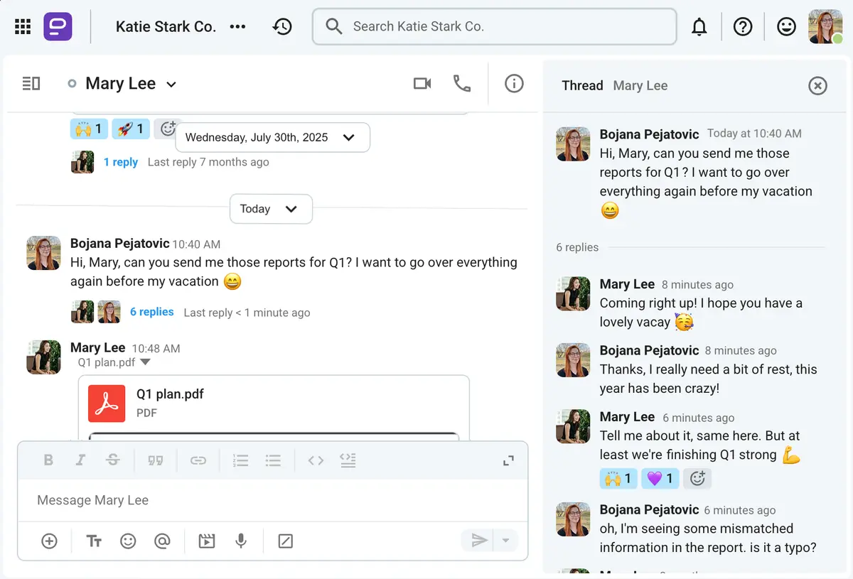Open Katie Stark Co. workspace options menu

tap(237, 27)
